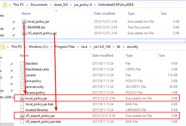Select US_export_policy.jar icon in top folder

[24, 33]
